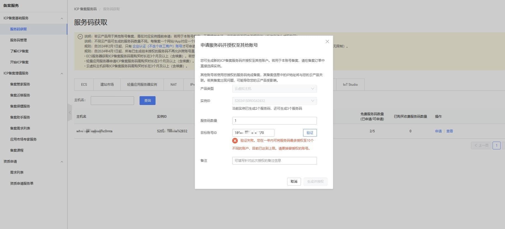Open 服务码管理 in the sidebar
505x229 pixels.
tap(18, 40)
